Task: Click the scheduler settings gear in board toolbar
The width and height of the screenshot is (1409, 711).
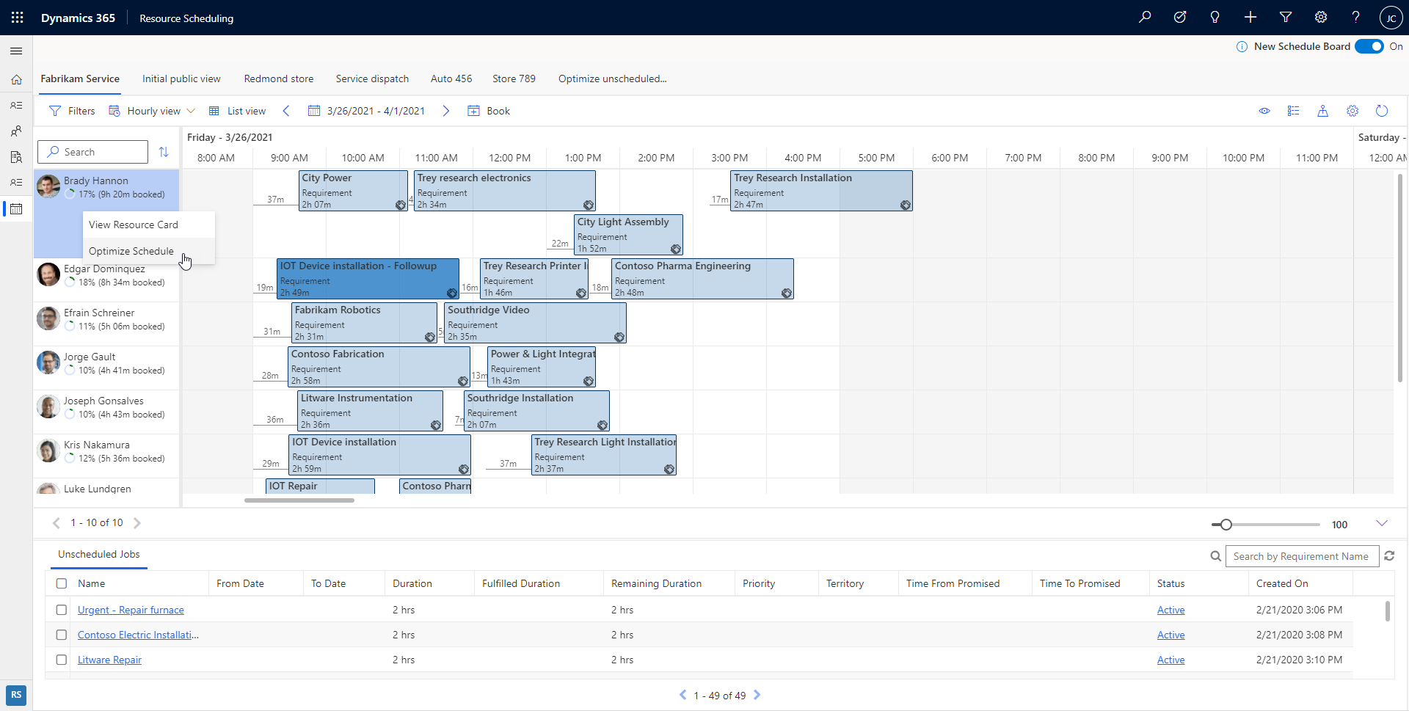Action: 1352,111
